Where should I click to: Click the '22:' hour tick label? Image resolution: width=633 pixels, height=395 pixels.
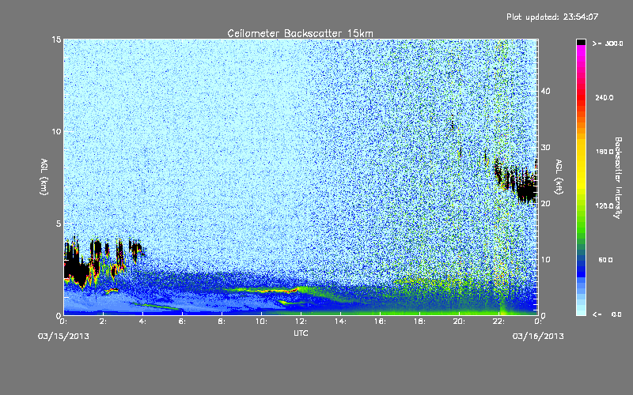498,322
